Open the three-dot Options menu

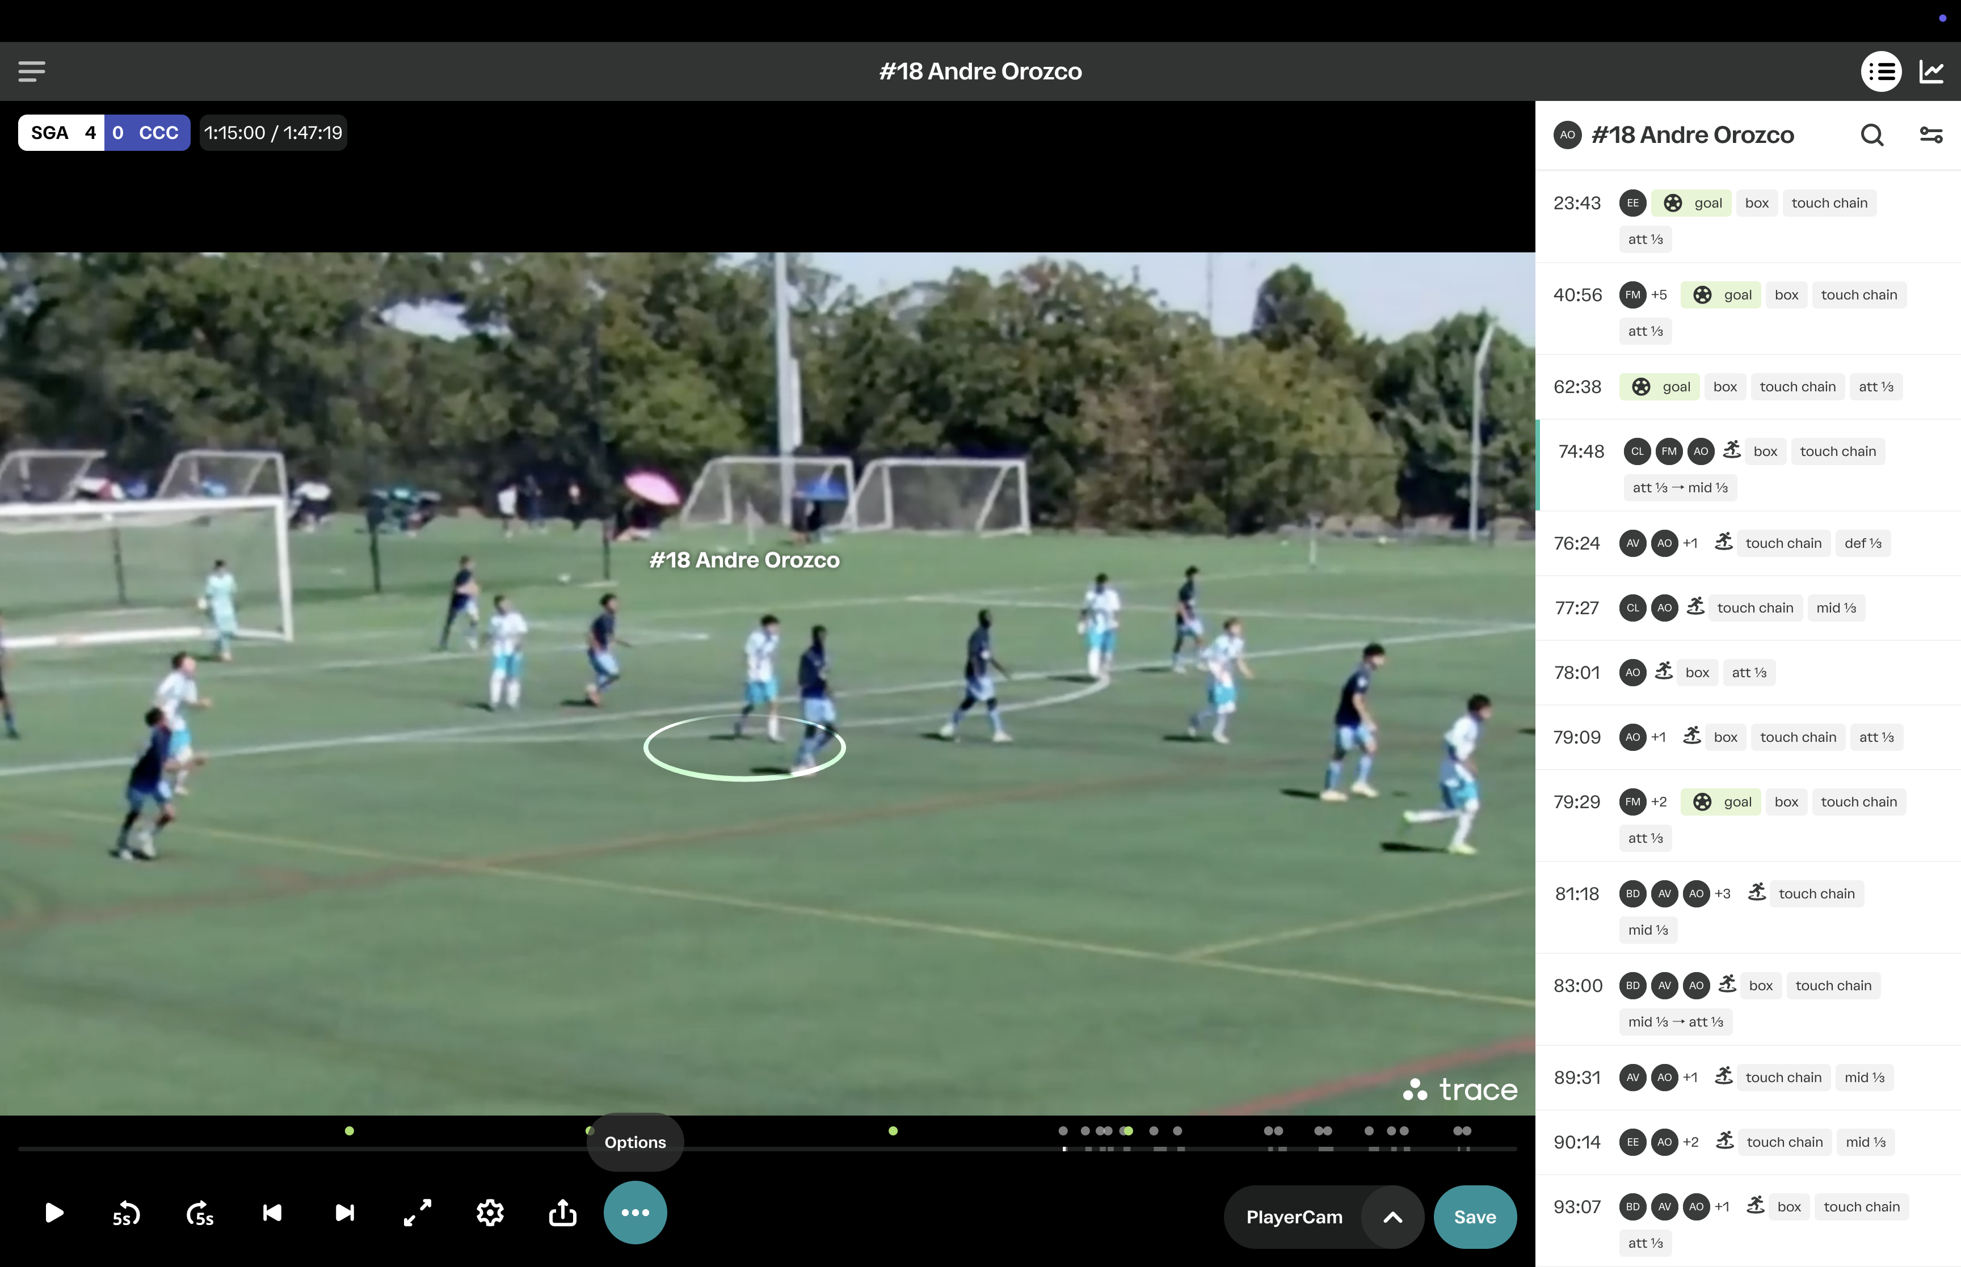click(x=636, y=1214)
